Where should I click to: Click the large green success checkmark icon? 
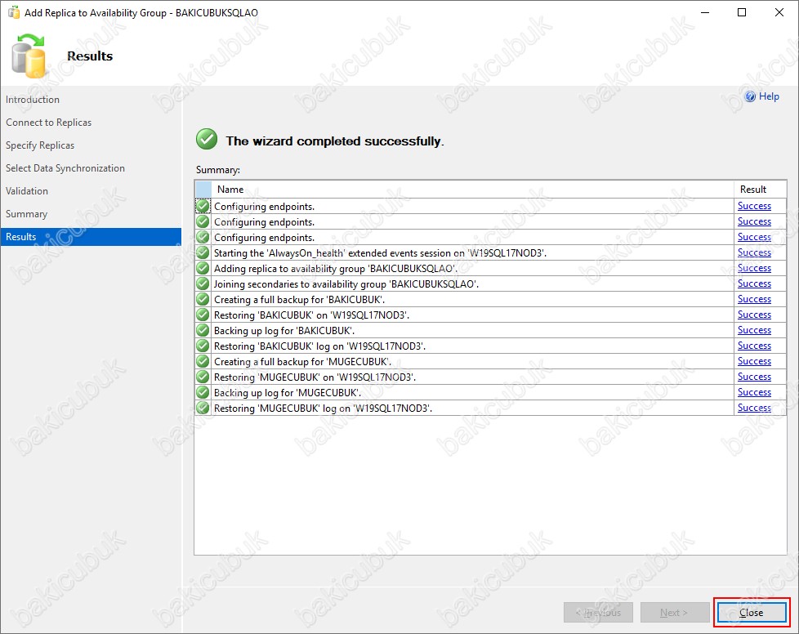pos(207,139)
